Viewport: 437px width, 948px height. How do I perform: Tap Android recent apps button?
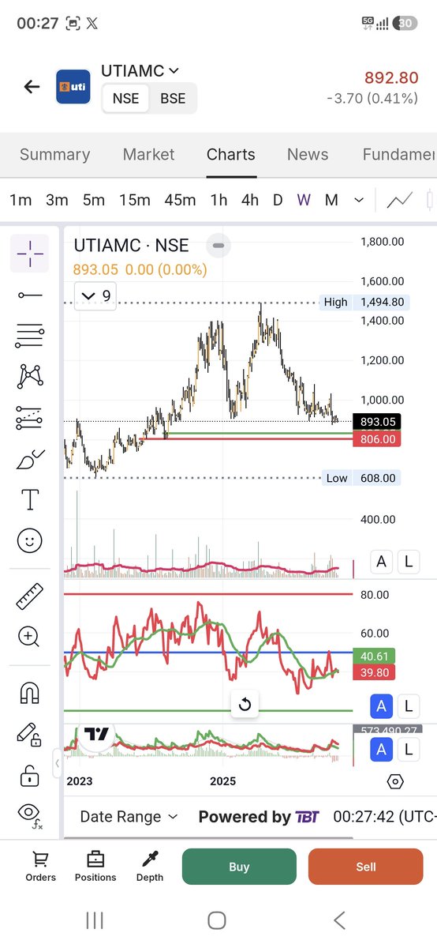pos(95,920)
